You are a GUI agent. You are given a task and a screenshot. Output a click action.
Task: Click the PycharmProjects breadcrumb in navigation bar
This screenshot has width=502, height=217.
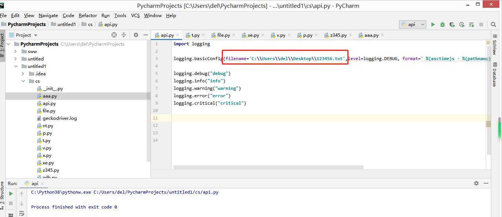point(24,24)
